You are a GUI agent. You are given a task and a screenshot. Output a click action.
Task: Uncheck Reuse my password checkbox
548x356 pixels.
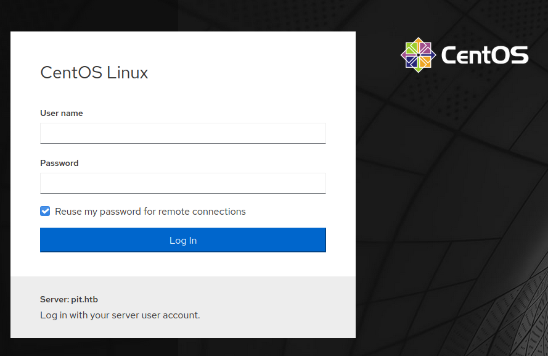[x=45, y=211]
